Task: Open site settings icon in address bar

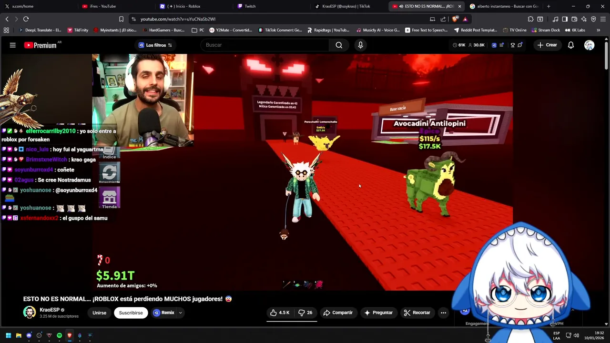Action: 133,19
